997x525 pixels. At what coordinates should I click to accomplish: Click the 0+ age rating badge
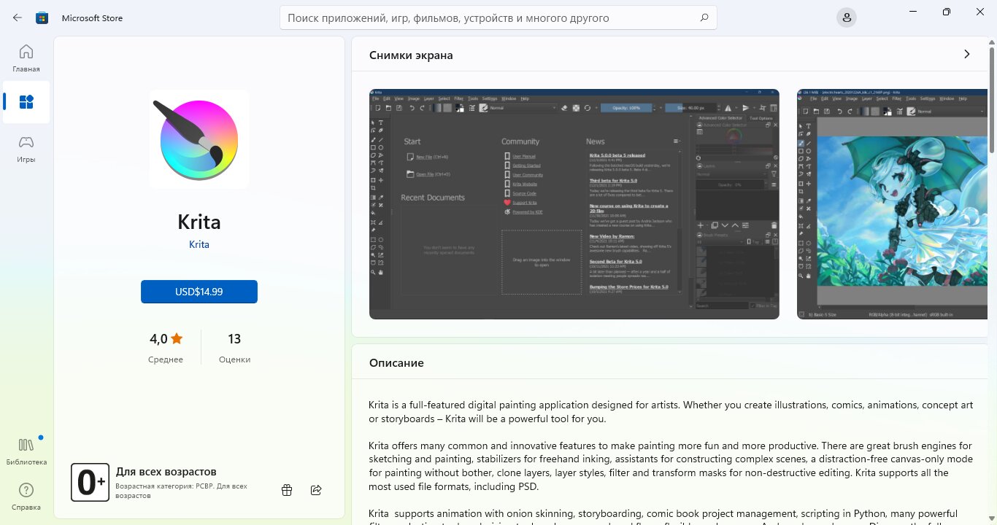click(90, 482)
